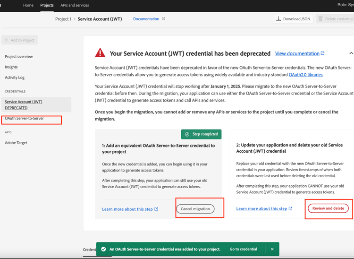Go to the Home navigation item
354x259 pixels.
[28, 5]
